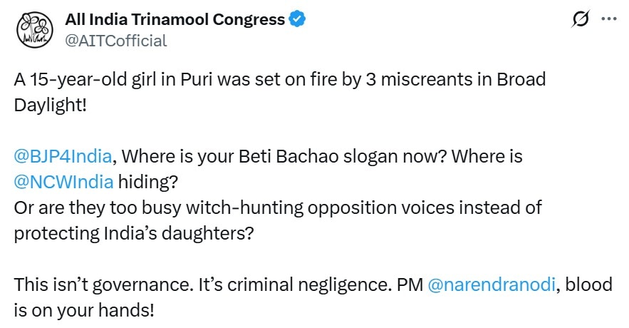This screenshot has height=328, width=629.
Task: Click 'is on your hands!' closing line
Action: pos(84,310)
